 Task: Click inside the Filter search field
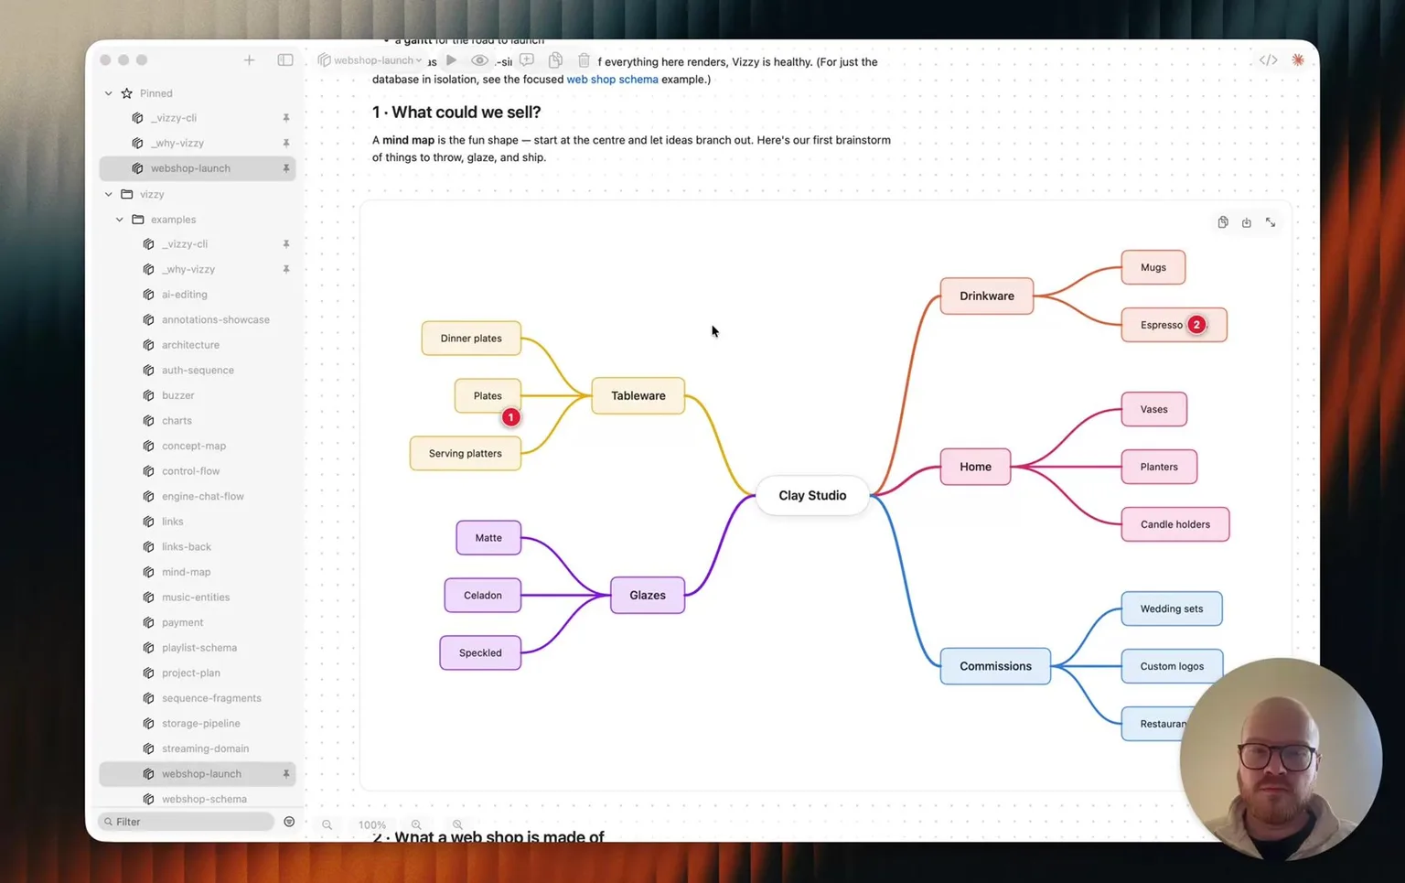pos(187,822)
